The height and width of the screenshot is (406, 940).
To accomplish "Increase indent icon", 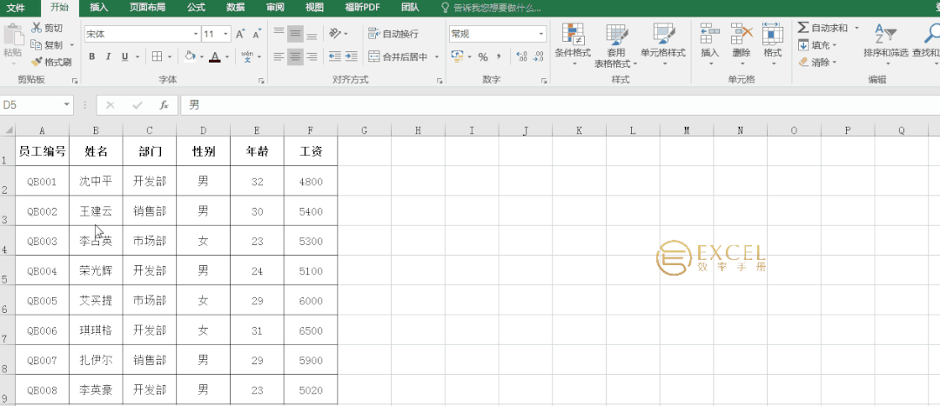I will click(352, 57).
